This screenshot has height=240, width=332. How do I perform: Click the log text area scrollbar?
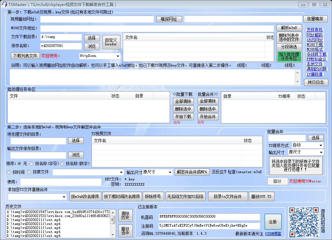click(297, 77)
